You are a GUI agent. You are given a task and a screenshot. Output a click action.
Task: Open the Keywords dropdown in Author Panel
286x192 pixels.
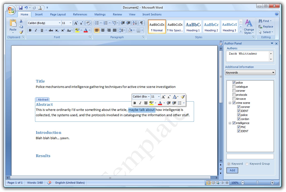click(x=273, y=73)
